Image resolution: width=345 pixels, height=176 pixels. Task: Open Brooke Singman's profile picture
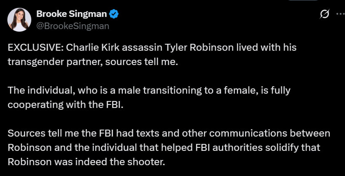click(x=19, y=20)
